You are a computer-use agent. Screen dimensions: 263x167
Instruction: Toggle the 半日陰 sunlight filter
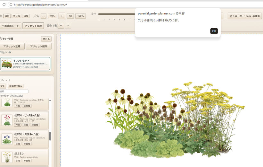pyautogui.click(x=16, y=16)
